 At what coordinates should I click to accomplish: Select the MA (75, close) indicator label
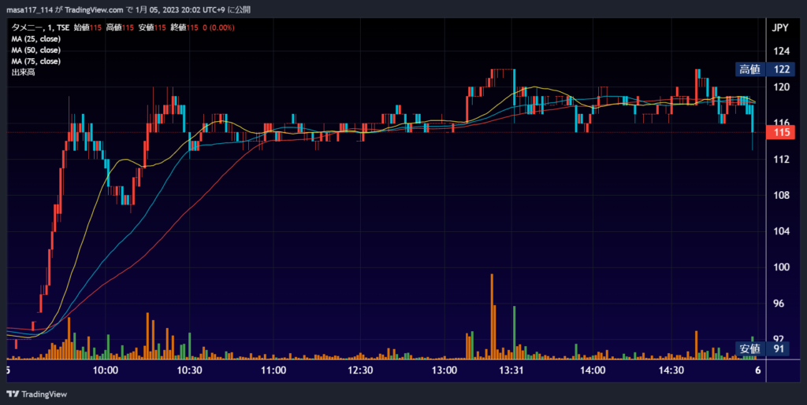[x=36, y=61]
